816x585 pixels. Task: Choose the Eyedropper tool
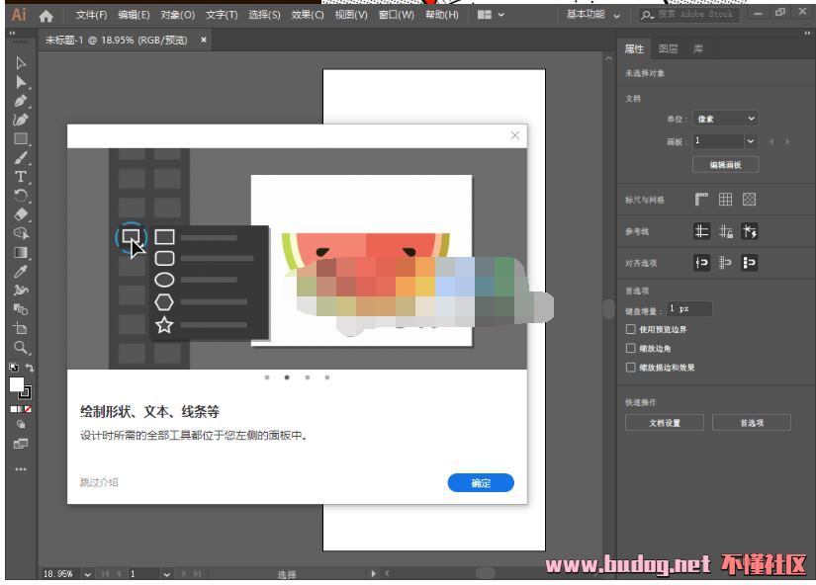tap(21, 271)
